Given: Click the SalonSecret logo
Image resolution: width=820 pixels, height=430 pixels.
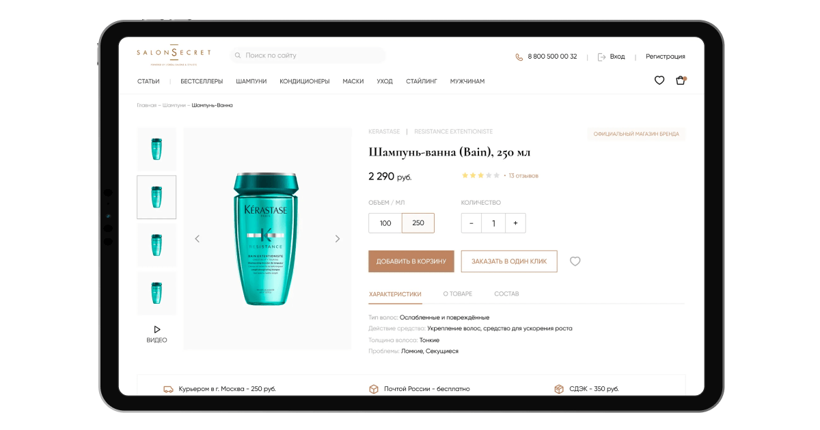Looking at the screenshot, I should pyautogui.click(x=174, y=53).
